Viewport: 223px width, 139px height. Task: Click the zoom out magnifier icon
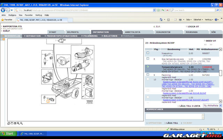click(21, 123)
